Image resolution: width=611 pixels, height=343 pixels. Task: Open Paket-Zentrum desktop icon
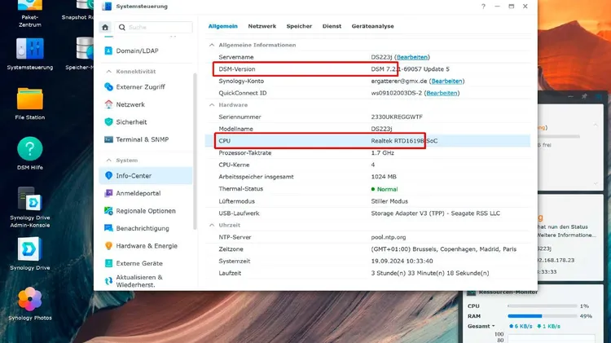[30, 14]
